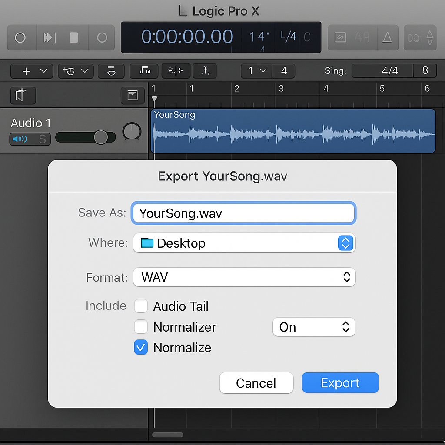Click the Cancel button in the export dialog

pos(256,383)
